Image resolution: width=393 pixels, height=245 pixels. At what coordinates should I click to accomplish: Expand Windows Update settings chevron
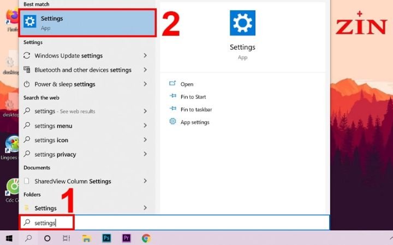pos(145,56)
